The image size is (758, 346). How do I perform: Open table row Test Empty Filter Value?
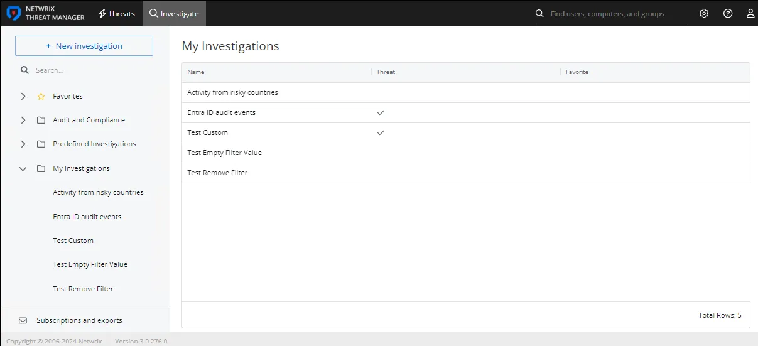[465, 153]
